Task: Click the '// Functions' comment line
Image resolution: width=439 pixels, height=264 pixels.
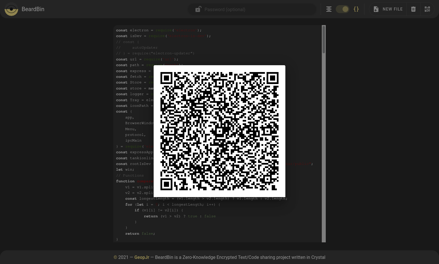Action: 130,175
